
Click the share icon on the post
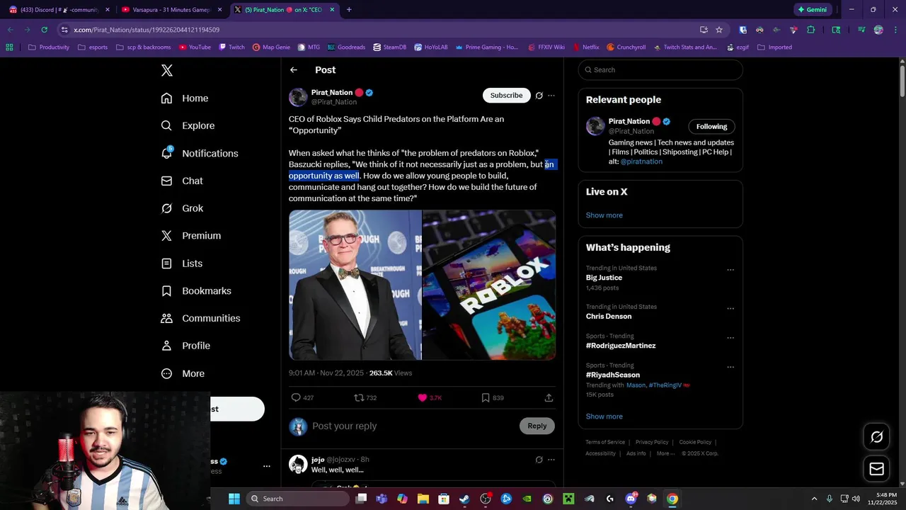[x=549, y=398]
